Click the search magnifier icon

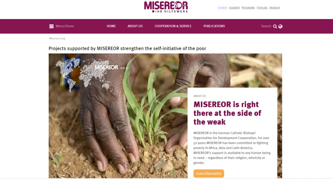[275, 27]
